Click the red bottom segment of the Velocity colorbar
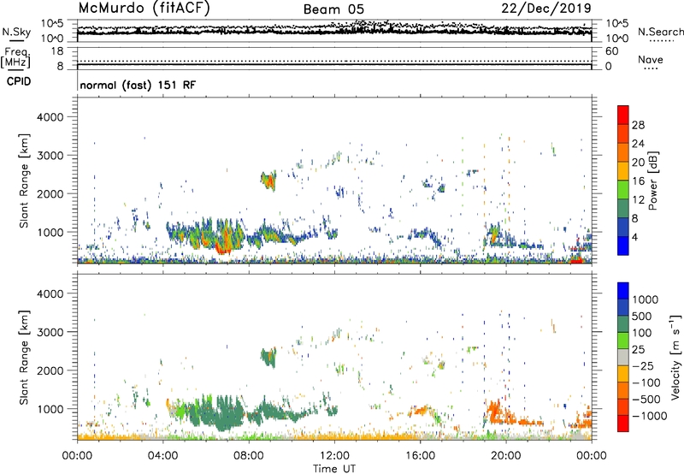Viewport: 684px width, 474px height. tap(623, 424)
